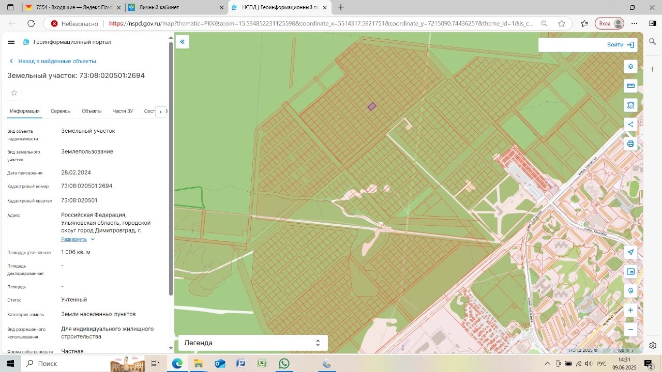Close the НСПД browser tab
662x372 pixels.
(324, 7)
